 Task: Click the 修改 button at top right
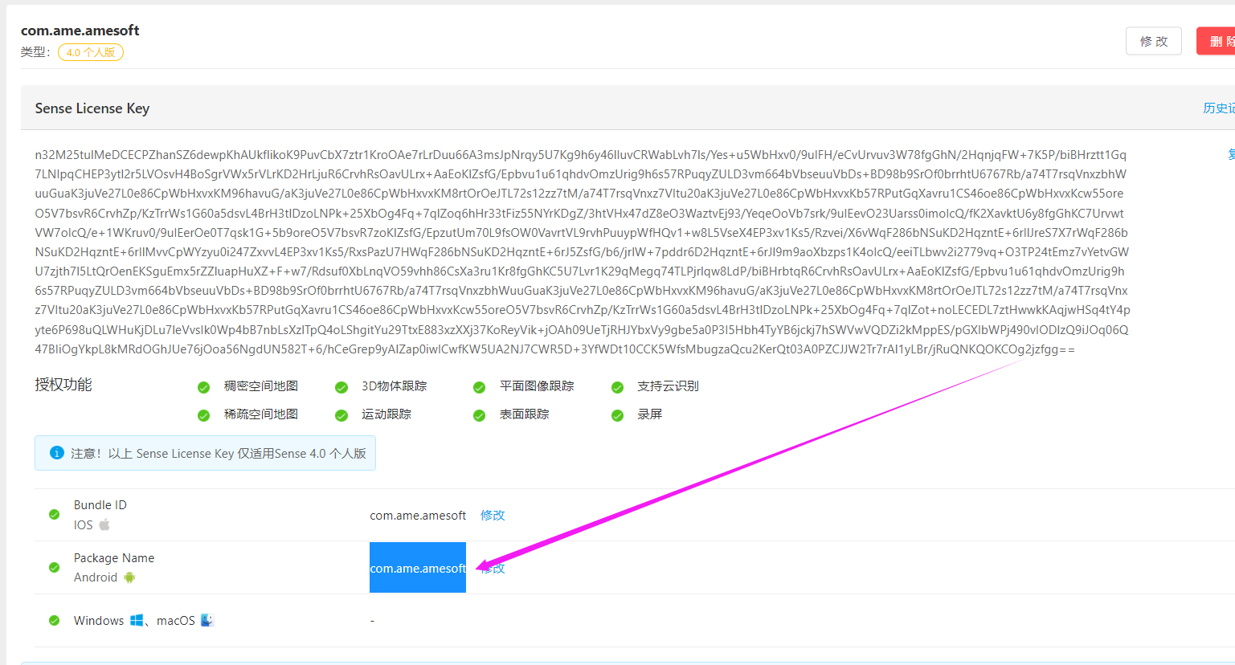pos(1153,40)
